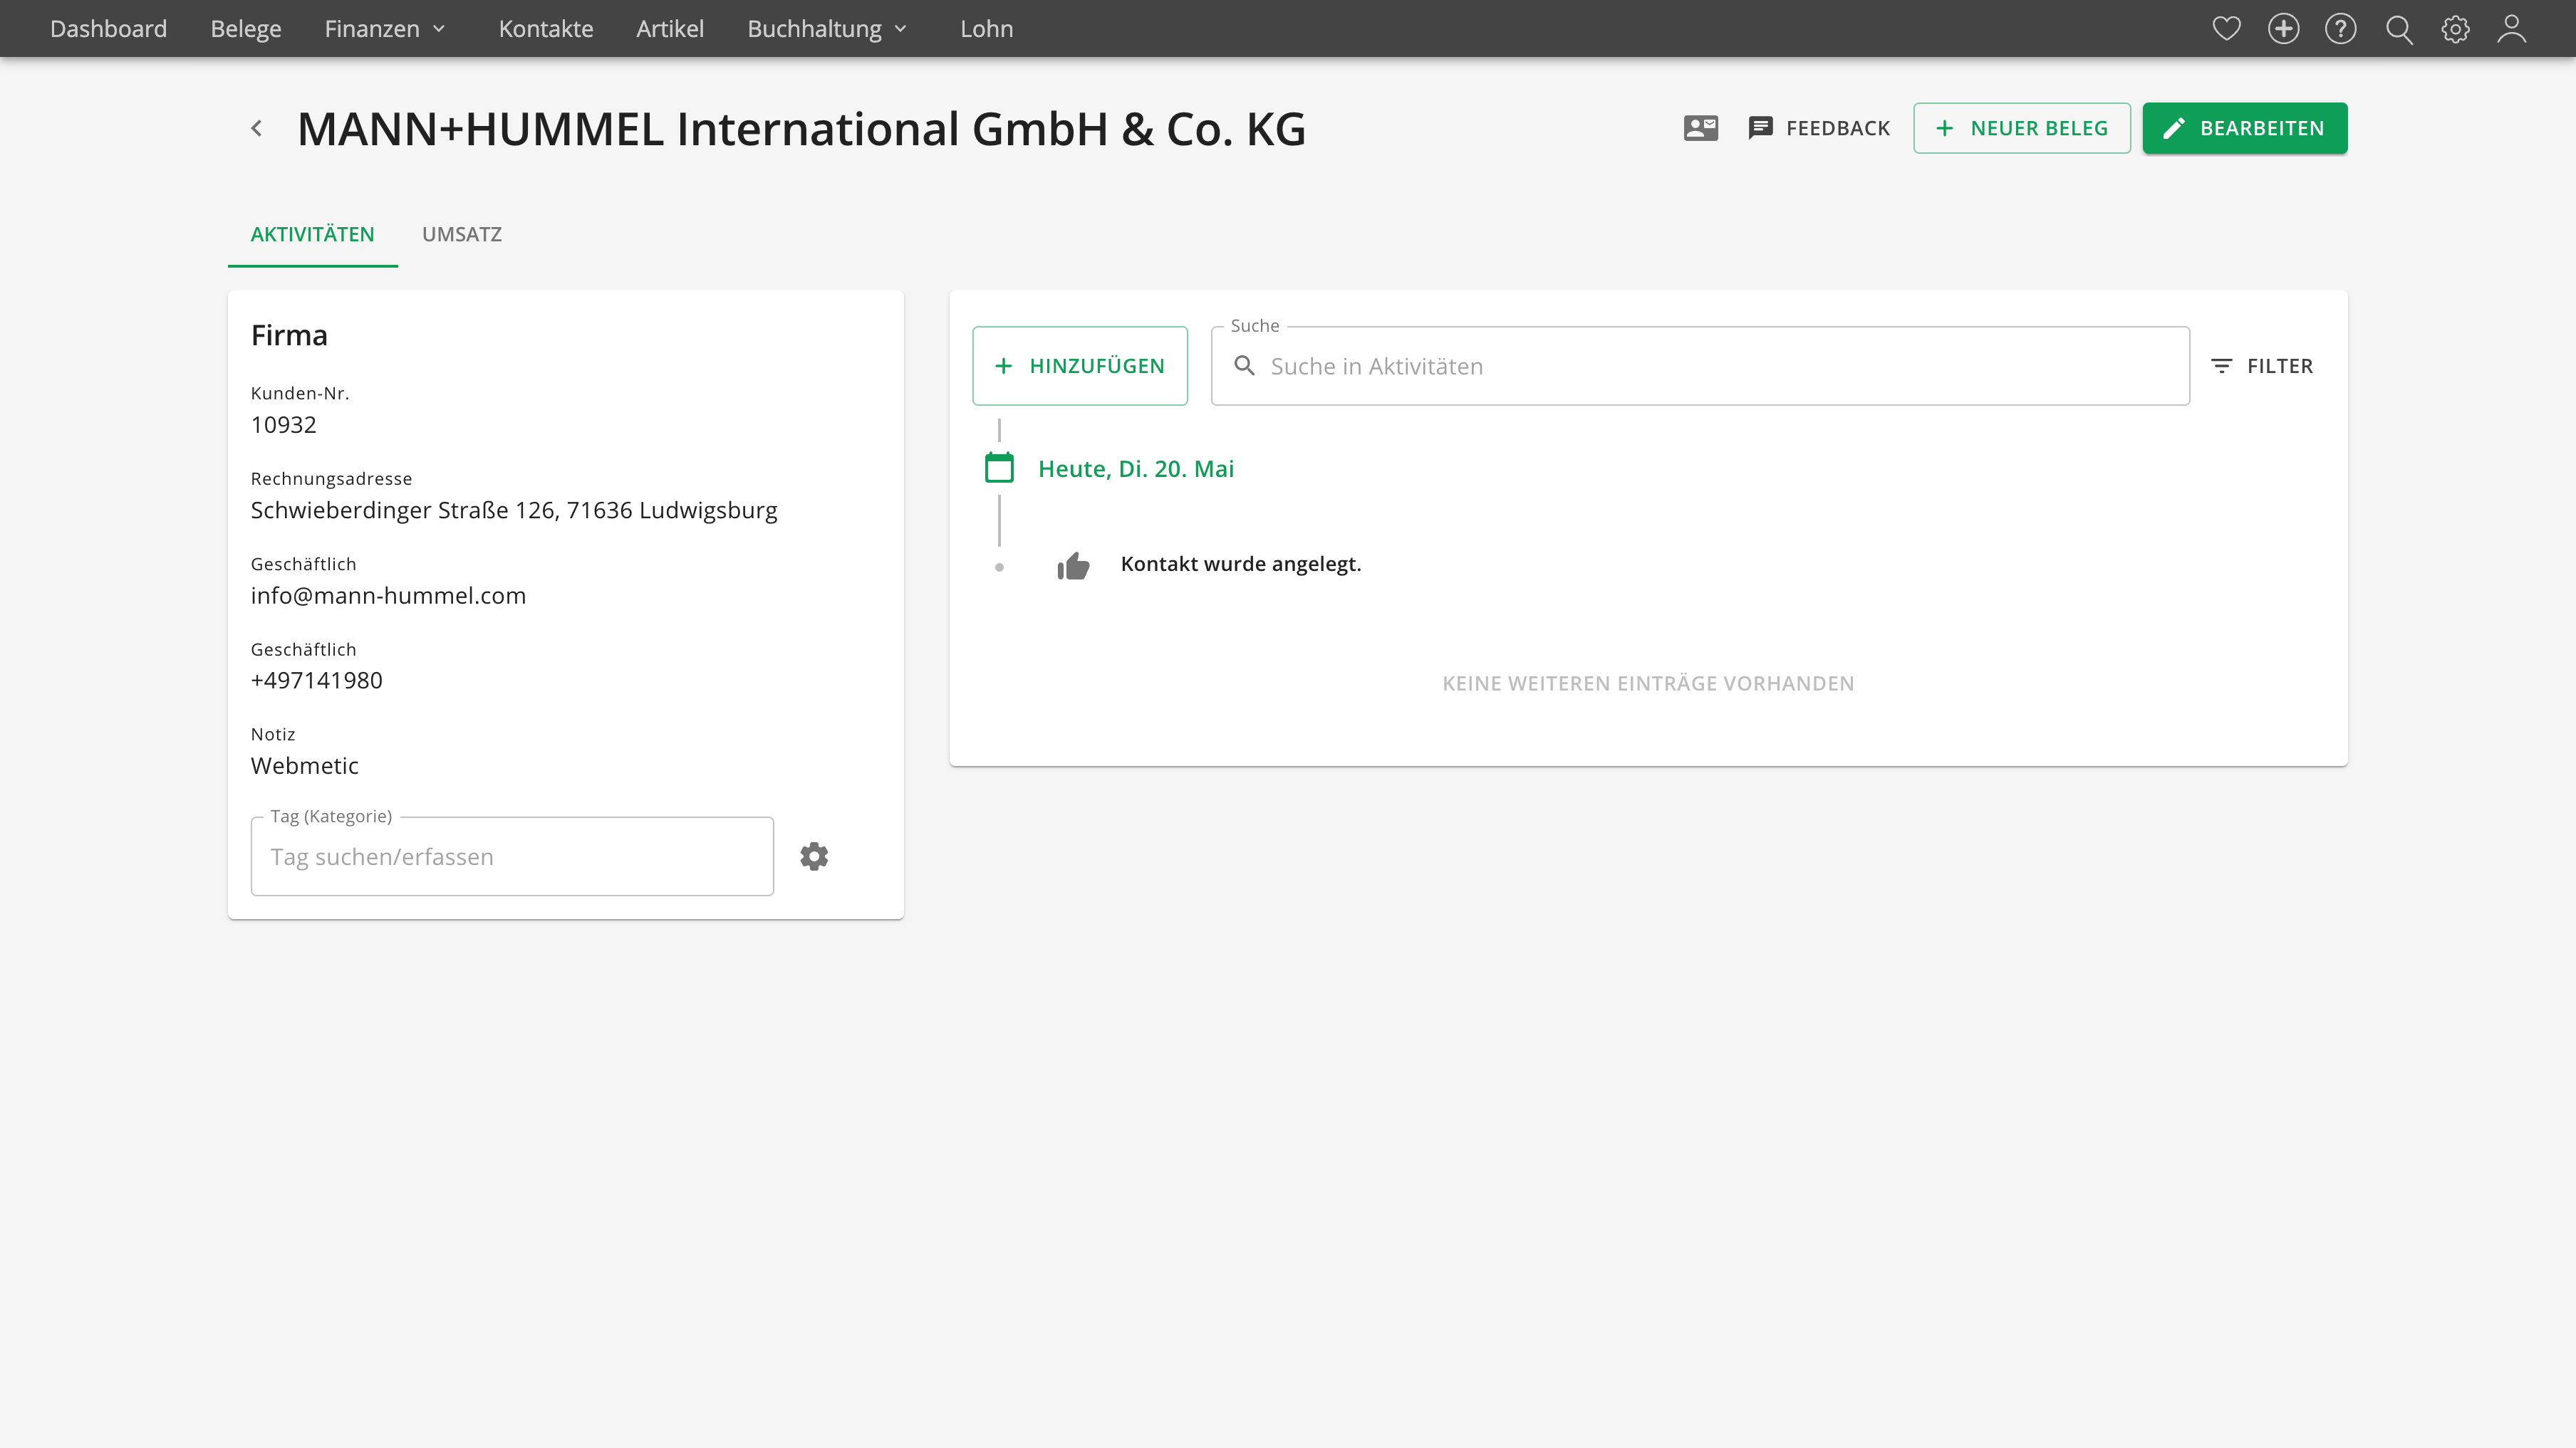Click the contact card icon beside Feedback
This screenshot has width=2576, height=1448.
(1700, 128)
